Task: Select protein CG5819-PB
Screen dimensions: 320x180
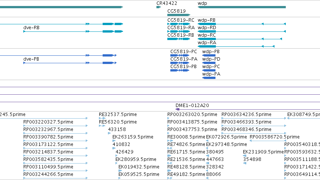Action: (x=184, y=67)
